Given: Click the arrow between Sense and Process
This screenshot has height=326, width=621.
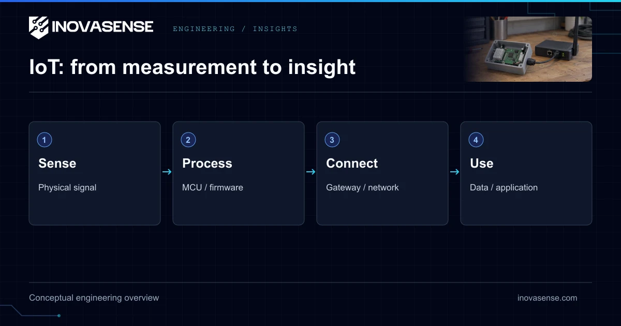Looking at the screenshot, I should (167, 172).
